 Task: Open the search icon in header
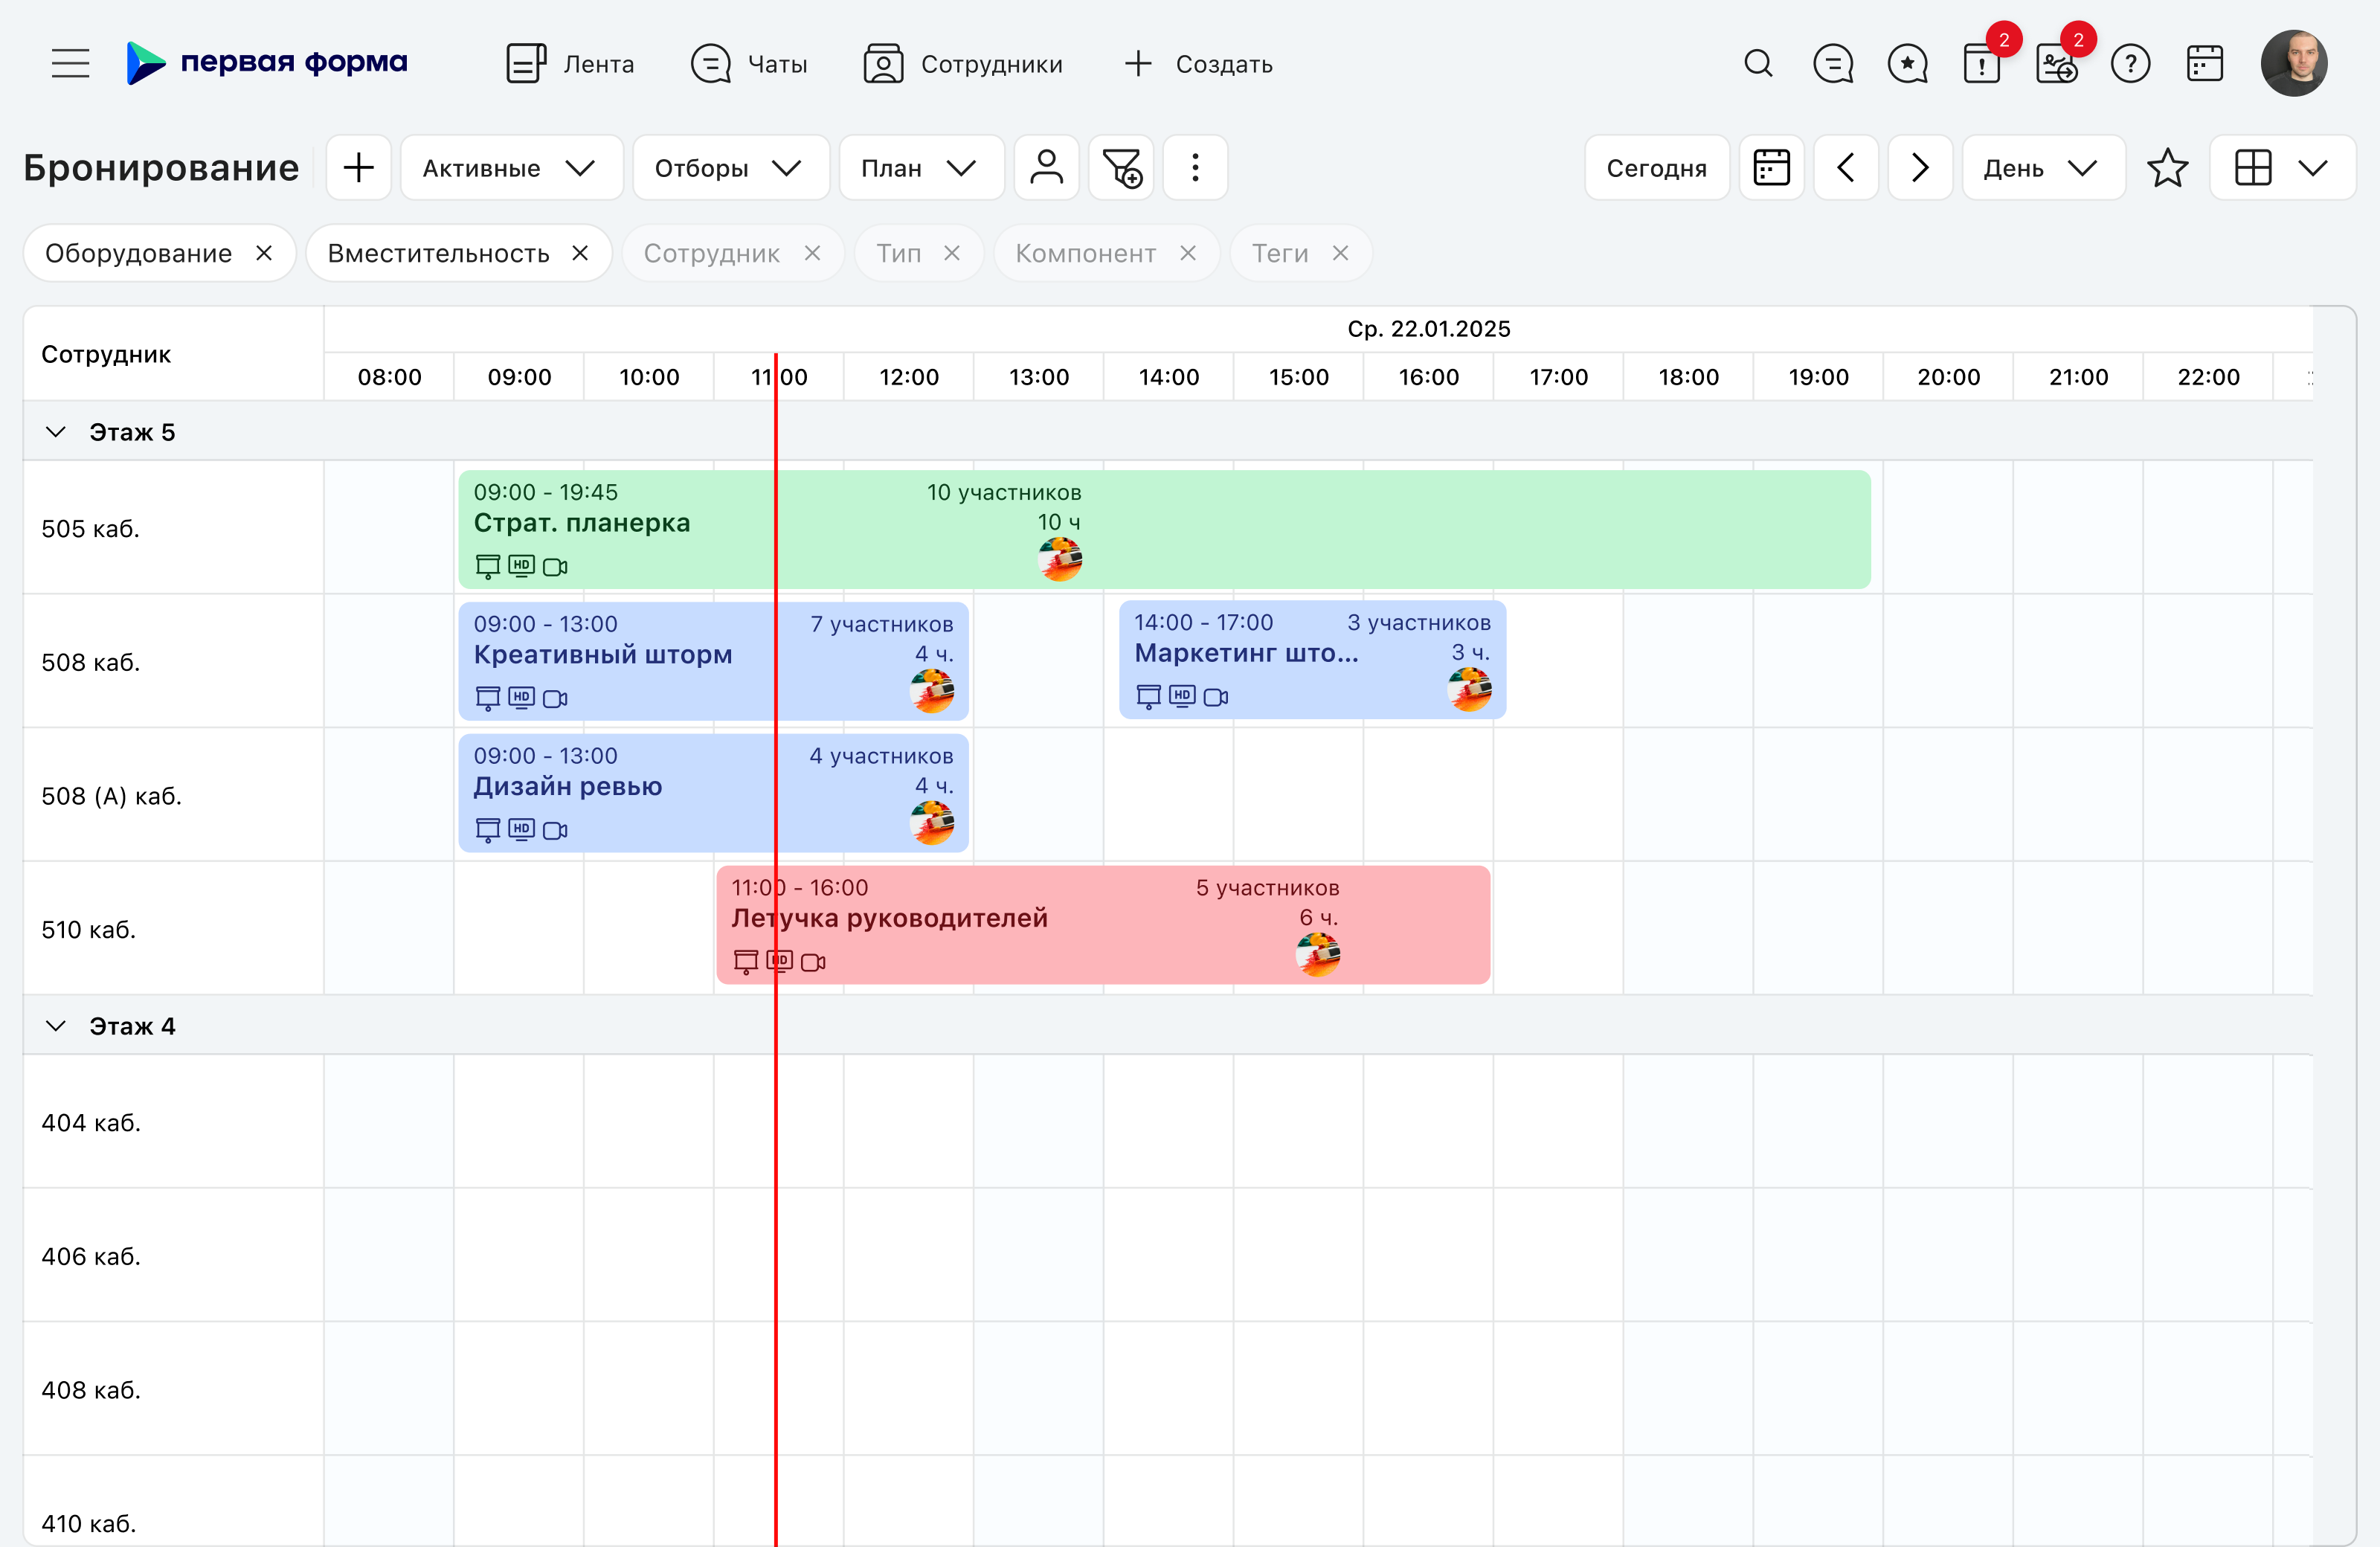(1758, 64)
